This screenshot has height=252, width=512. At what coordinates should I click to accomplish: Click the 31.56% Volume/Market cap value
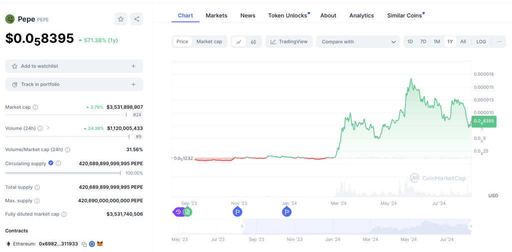(x=134, y=150)
